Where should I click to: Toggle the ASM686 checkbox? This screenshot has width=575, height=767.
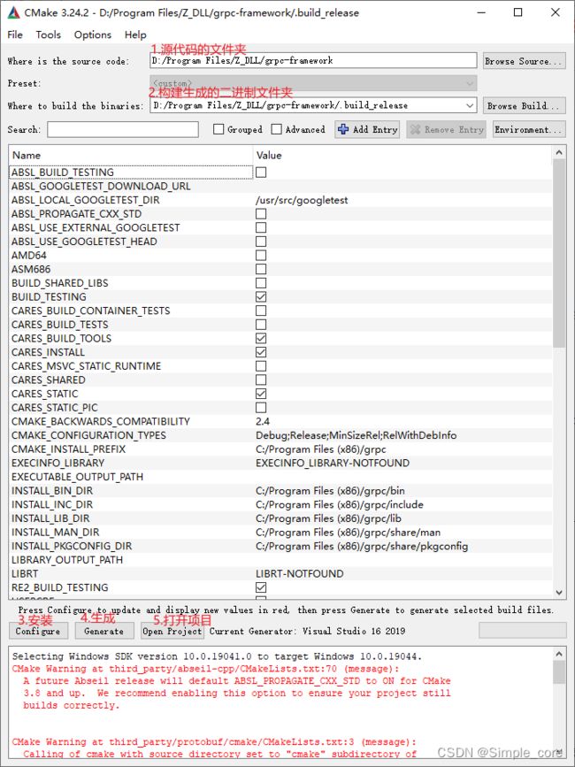tap(261, 269)
